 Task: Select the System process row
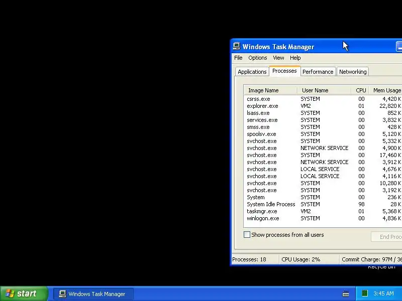(x=323, y=197)
